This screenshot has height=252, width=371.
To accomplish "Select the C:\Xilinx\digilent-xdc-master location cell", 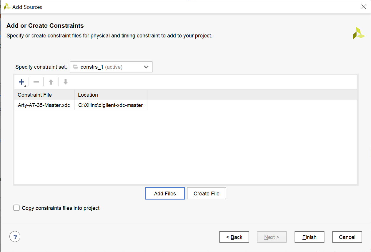I will 111,105.
